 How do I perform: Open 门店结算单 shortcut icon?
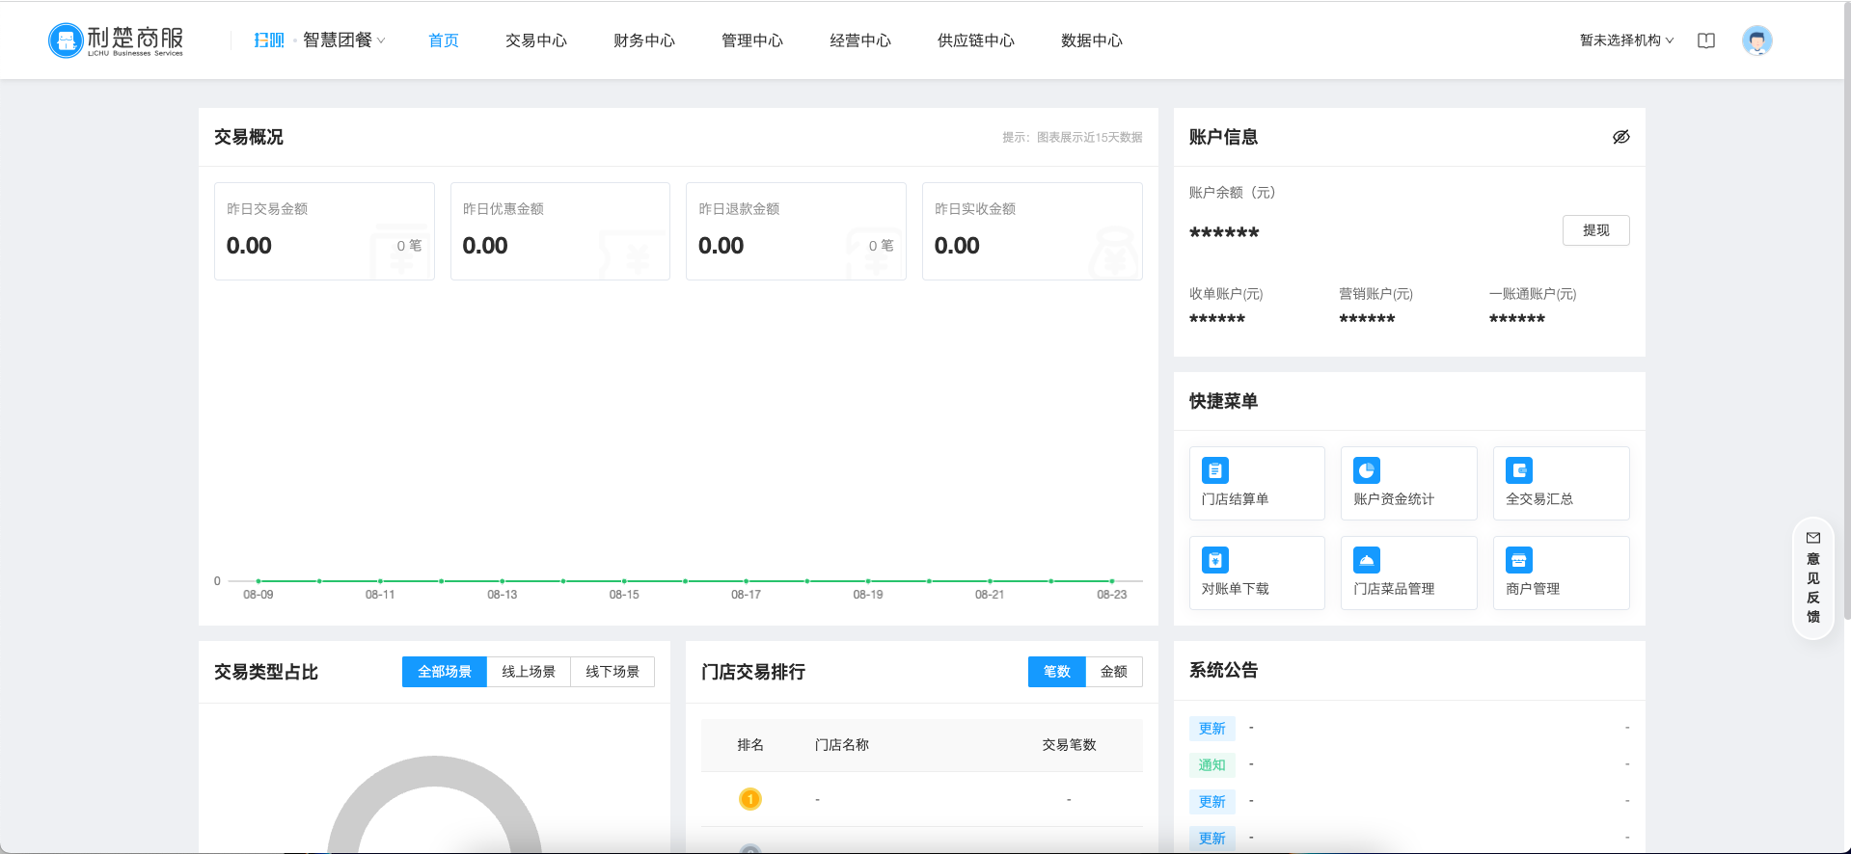(x=1215, y=470)
